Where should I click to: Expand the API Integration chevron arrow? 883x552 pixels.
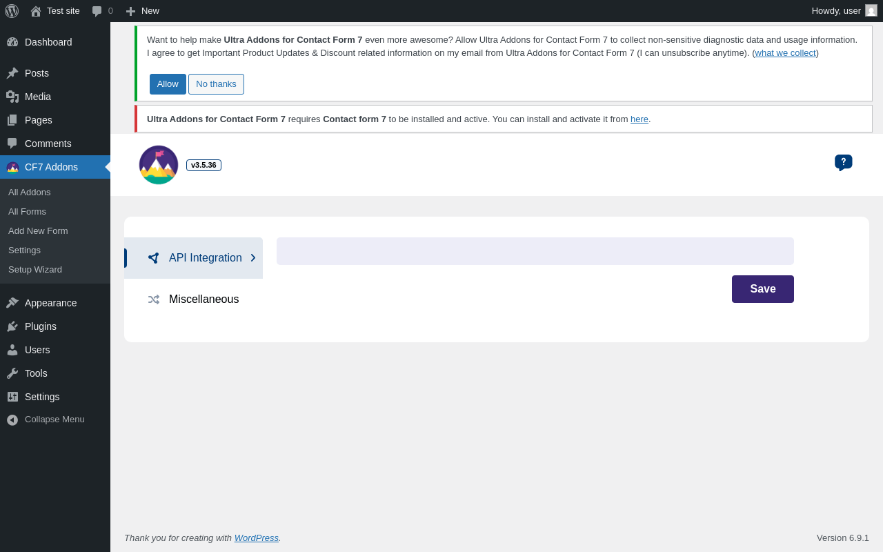tap(253, 258)
